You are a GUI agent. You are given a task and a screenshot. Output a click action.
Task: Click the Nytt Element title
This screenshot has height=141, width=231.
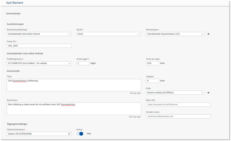pyautogui.click(x=15, y=3)
